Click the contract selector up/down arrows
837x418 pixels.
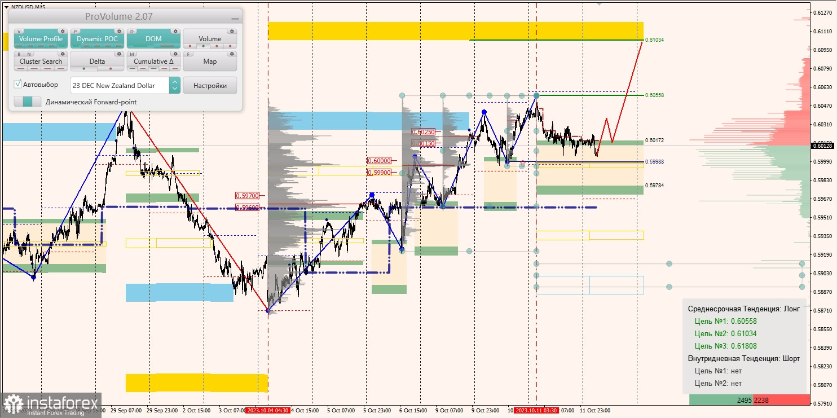[175, 85]
